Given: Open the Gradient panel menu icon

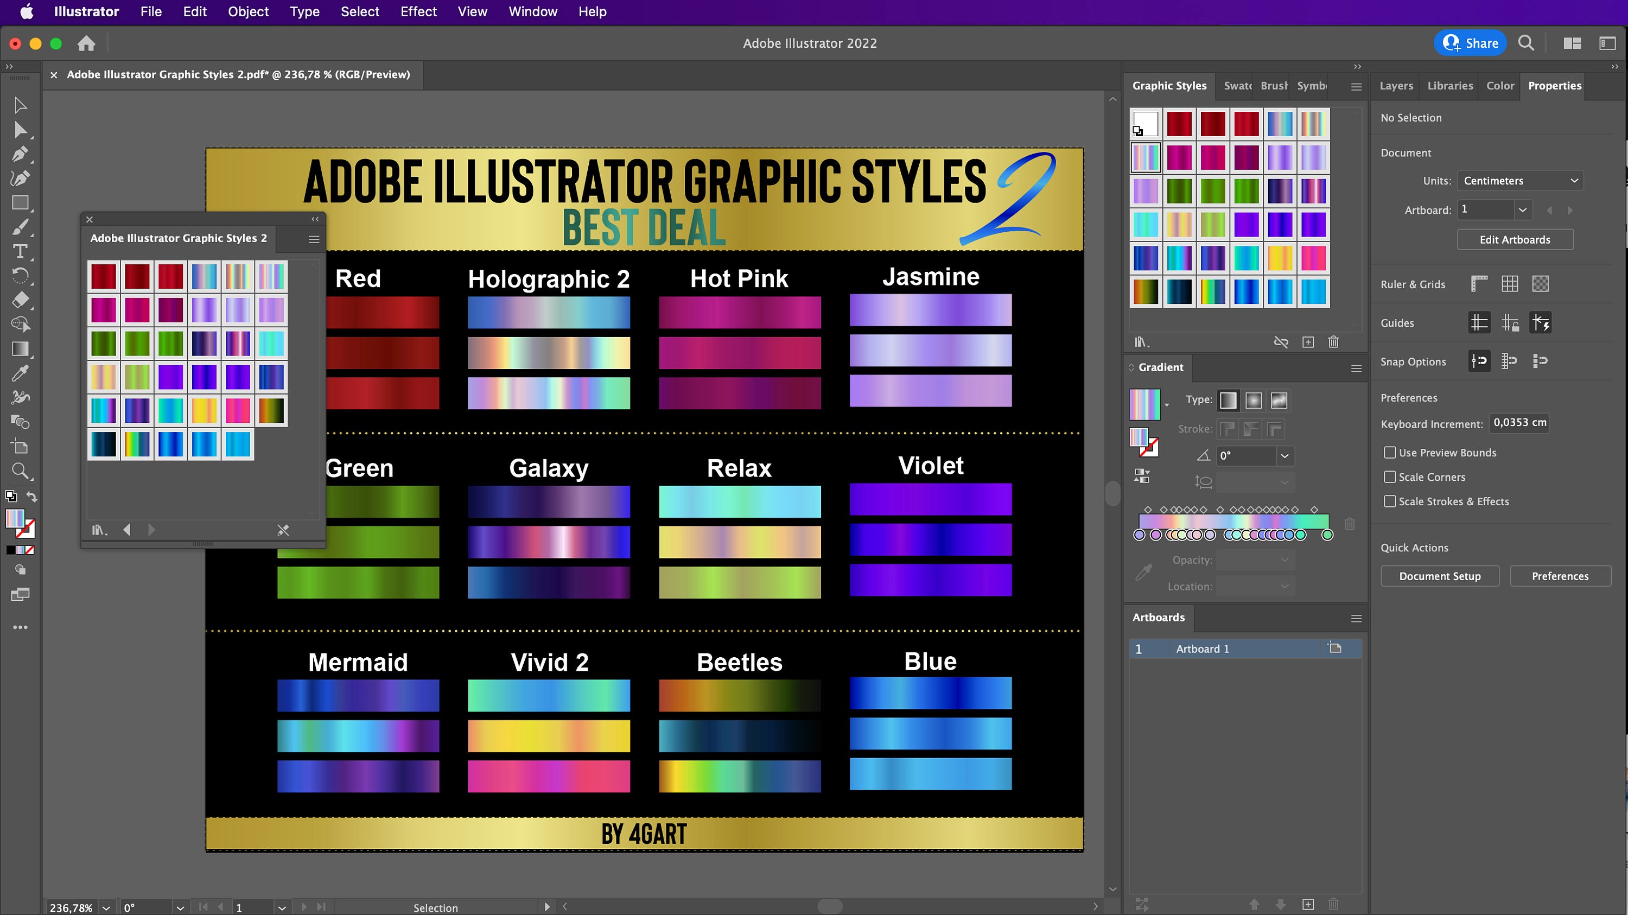Looking at the screenshot, I should click(x=1357, y=368).
